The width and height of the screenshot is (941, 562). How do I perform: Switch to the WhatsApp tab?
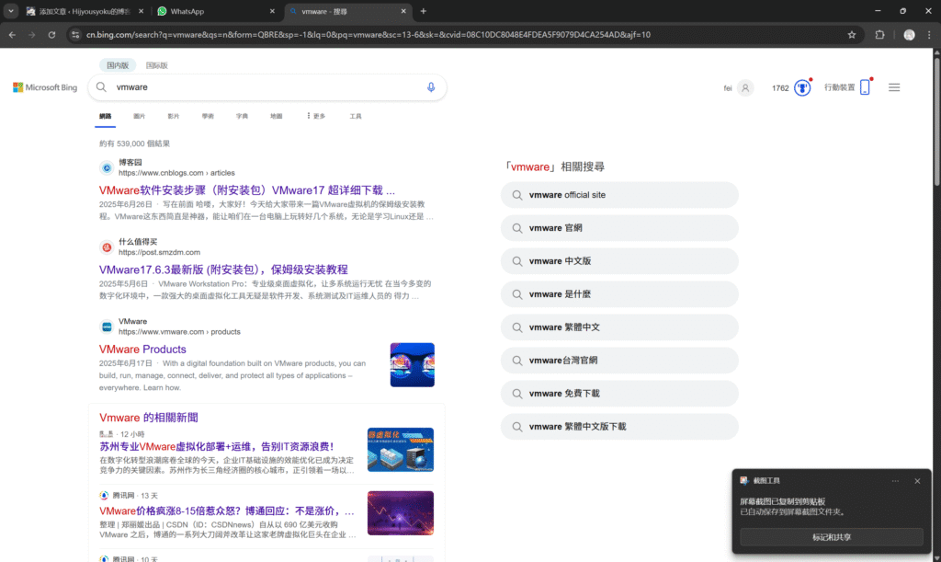[x=215, y=11]
